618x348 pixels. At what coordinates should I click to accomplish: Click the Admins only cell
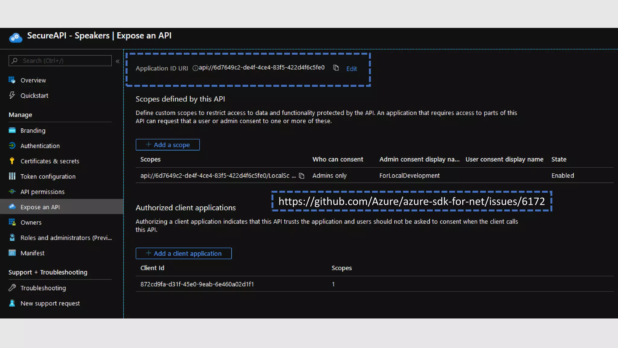(x=330, y=176)
